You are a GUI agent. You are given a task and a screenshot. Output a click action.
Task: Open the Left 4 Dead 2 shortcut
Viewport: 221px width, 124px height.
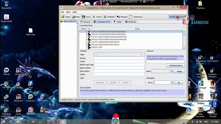213,59
